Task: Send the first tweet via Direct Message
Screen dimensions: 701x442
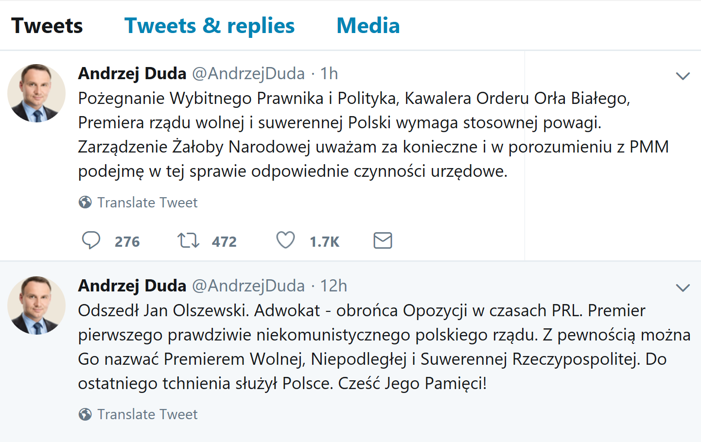Action: 383,240
